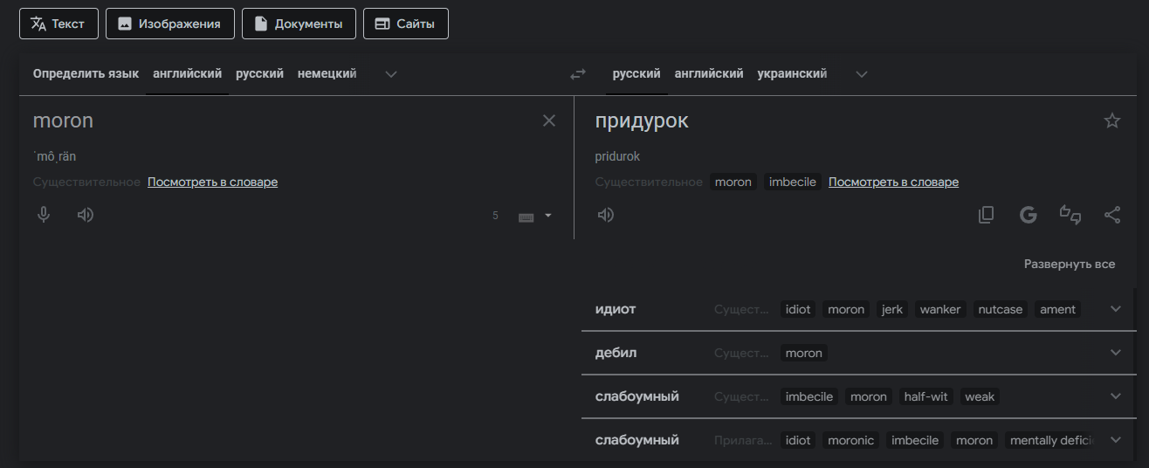Select русский as source language
The image size is (1149, 468).
(x=259, y=74)
